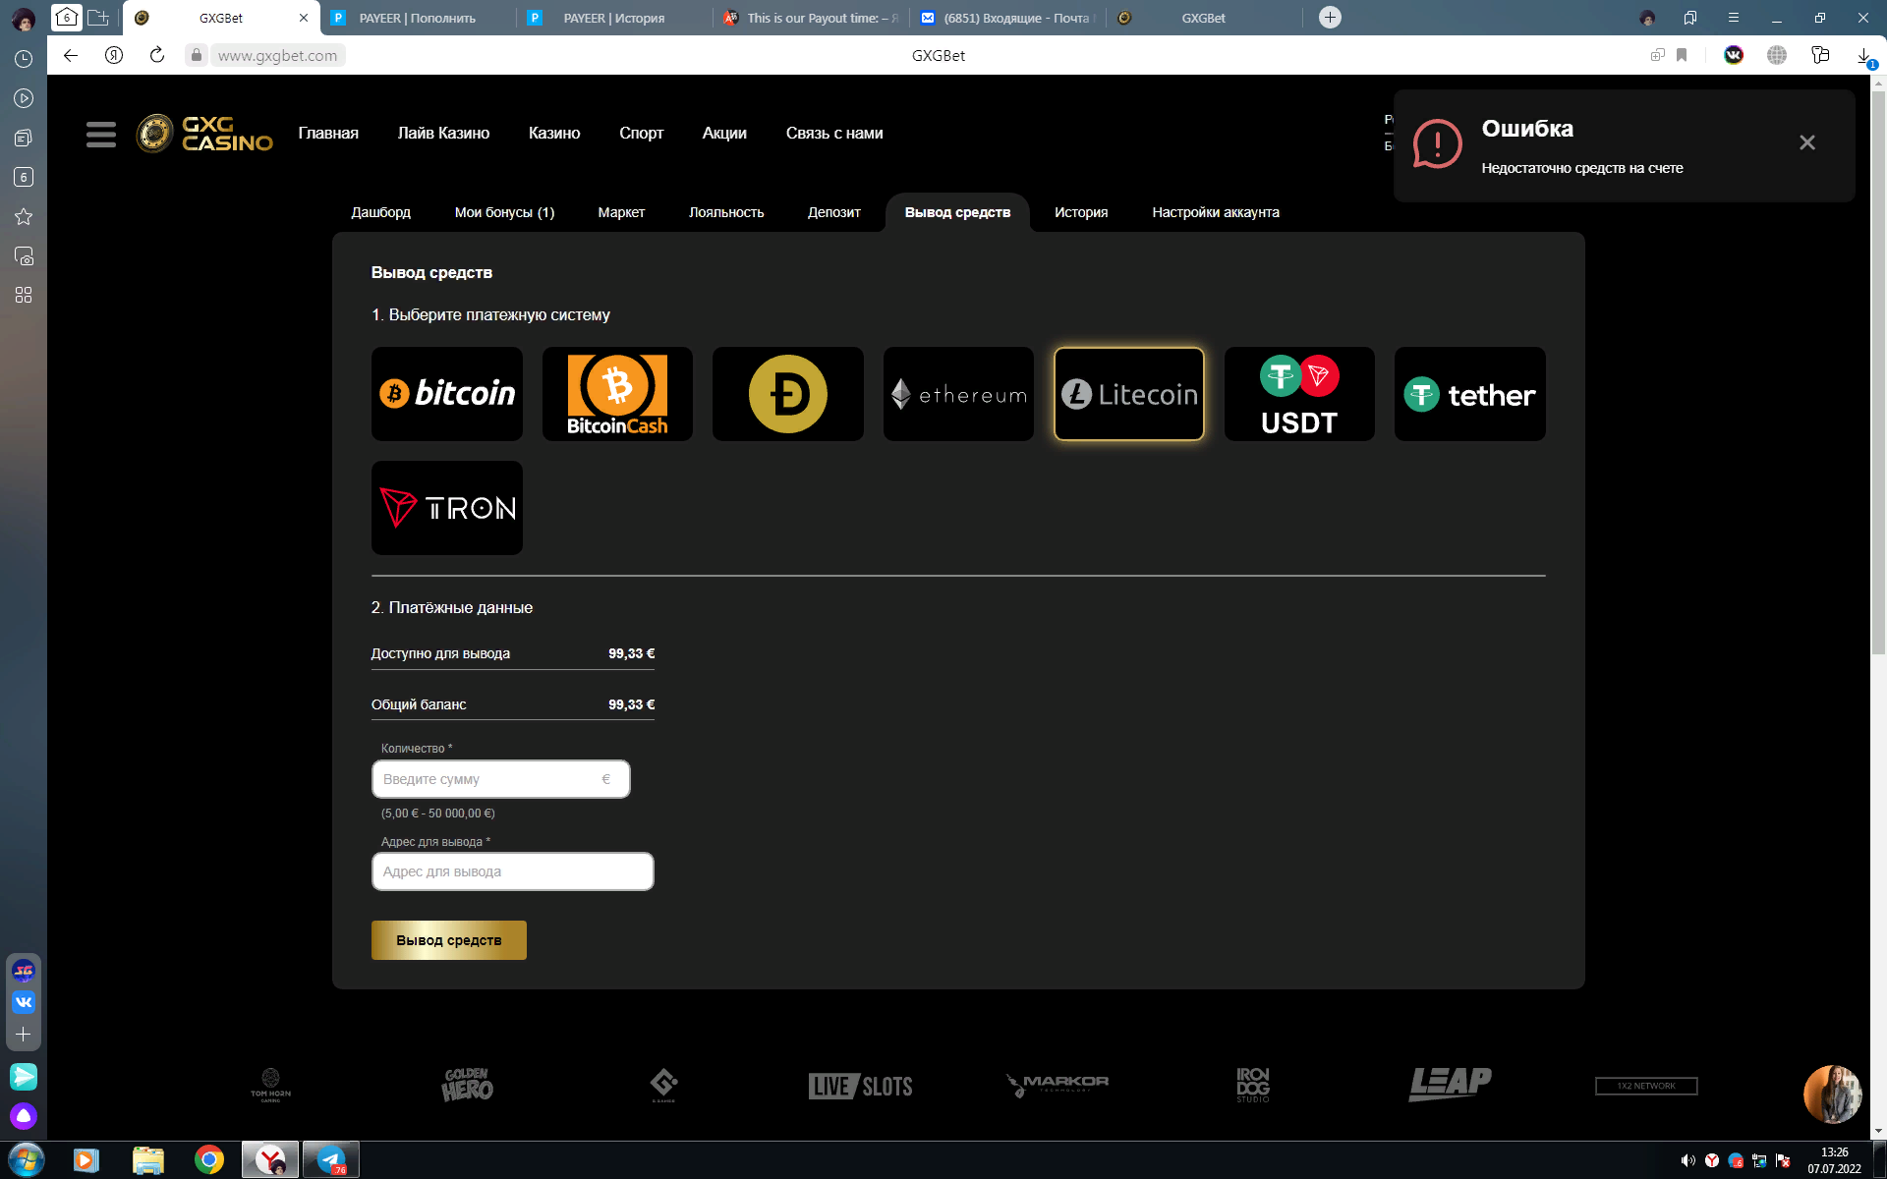1887x1179 pixels.
Task: Open the История account tab
Action: click(1081, 212)
